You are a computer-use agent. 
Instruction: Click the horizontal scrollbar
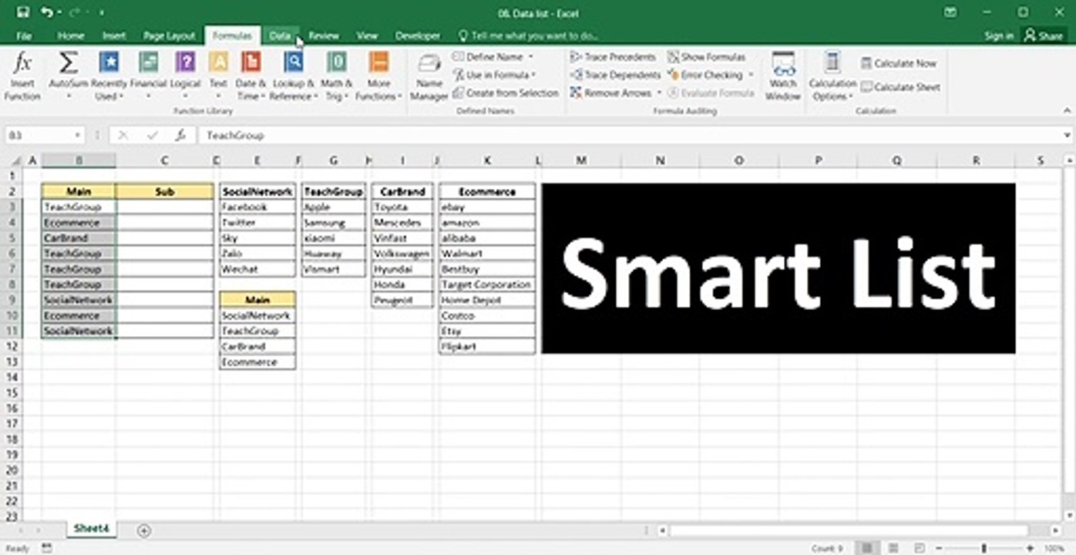coord(849,530)
